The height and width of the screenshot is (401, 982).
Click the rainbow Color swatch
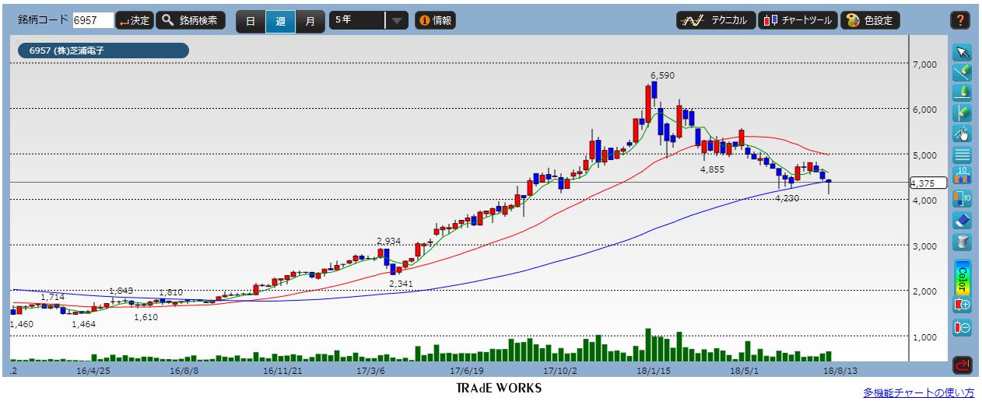coord(962,275)
